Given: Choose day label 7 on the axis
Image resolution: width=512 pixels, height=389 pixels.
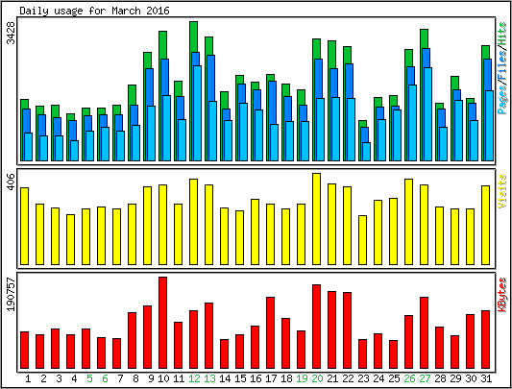Looking at the screenshot, I should [120, 378].
